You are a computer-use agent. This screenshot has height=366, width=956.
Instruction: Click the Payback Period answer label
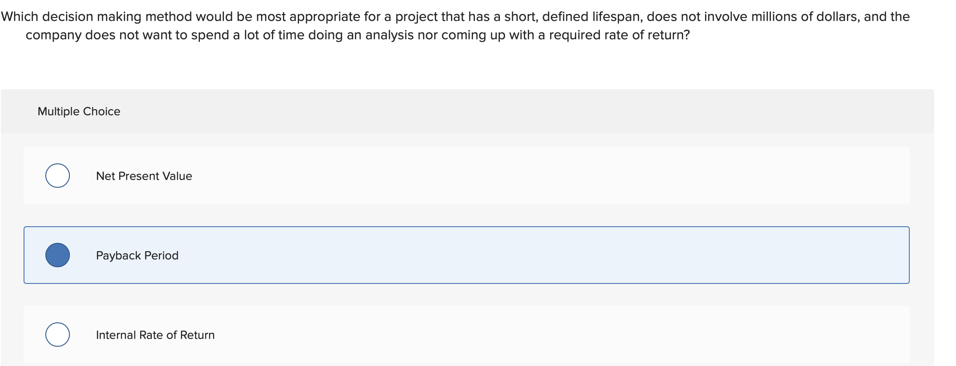click(137, 256)
